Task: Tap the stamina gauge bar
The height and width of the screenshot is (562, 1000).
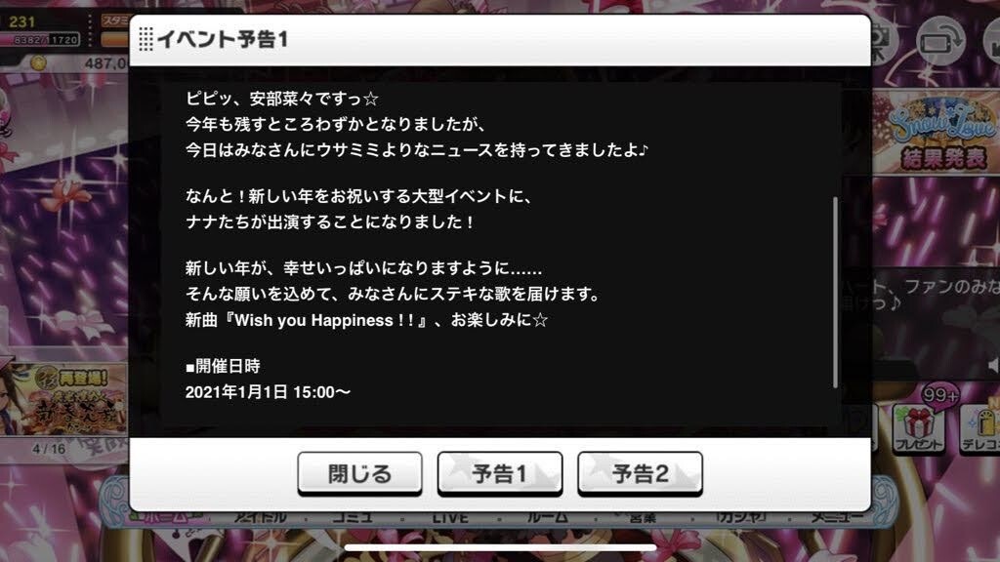Action: [115, 39]
